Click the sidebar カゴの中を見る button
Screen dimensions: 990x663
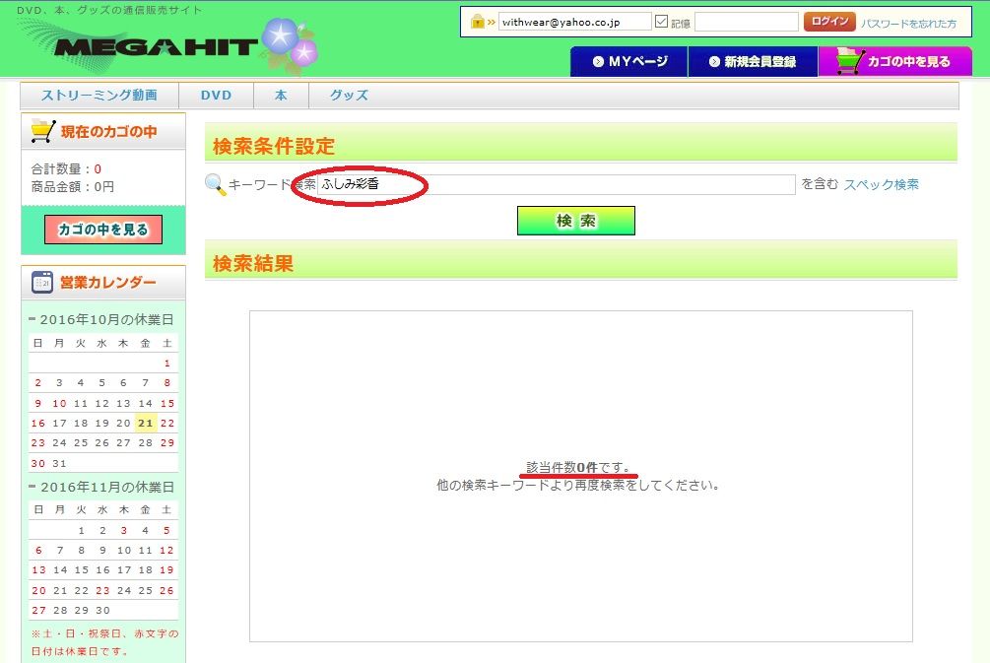pos(102,230)
